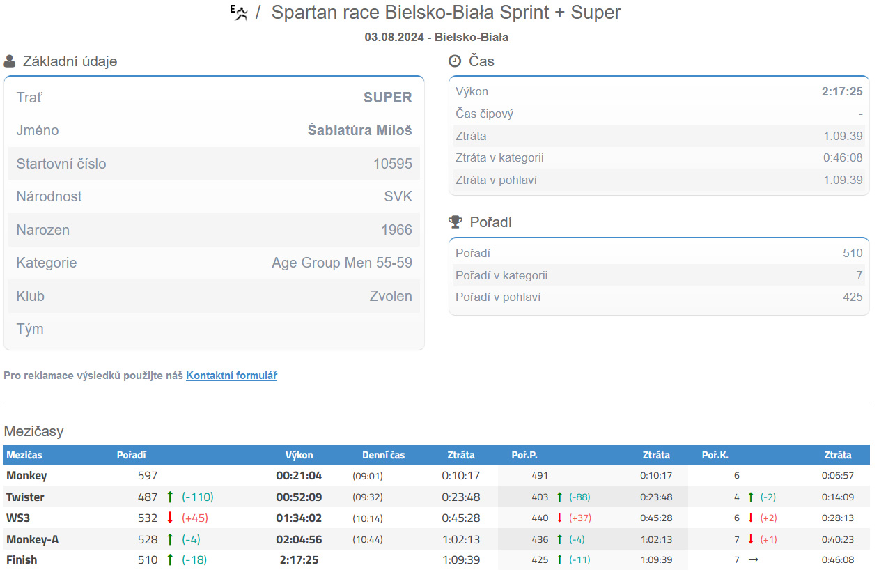Click the green arrow beside Finish Poř.P. 425
The image size is (895, 572).
coord(559,559)
